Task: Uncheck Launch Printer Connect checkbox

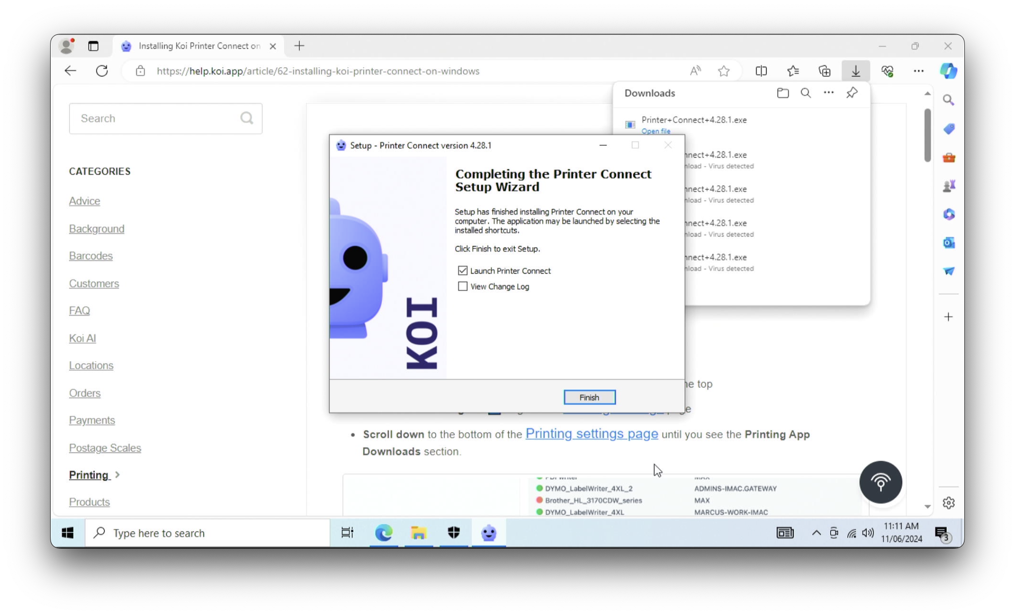Action: coord(462,270)
